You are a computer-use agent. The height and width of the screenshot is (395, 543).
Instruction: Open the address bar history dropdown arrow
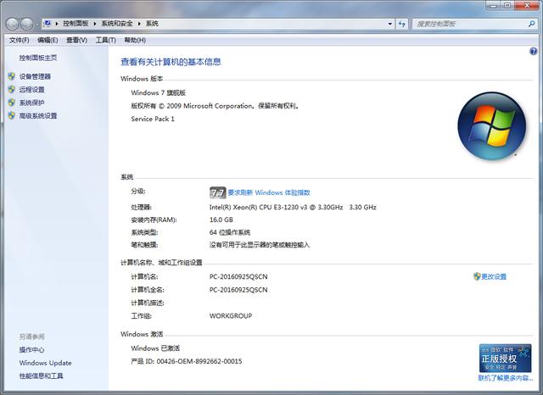coord(390,24)
